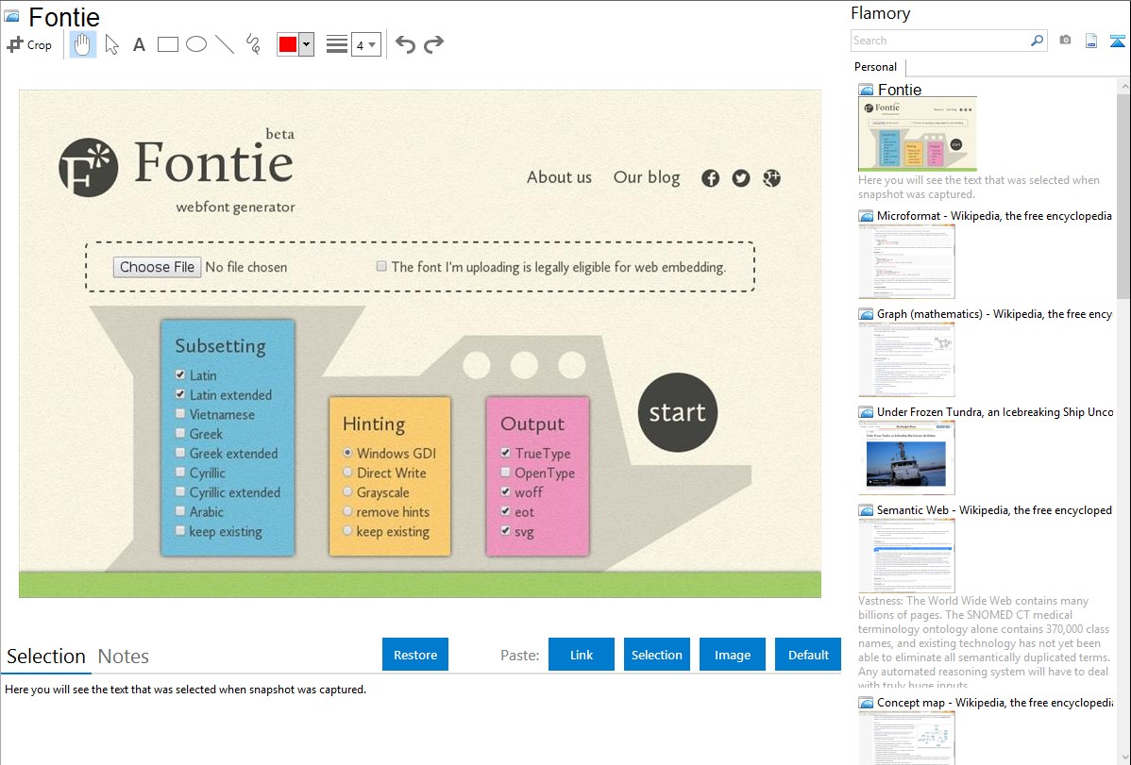
Task: Click the Paste Selection button
Action: (x=657, y=655)
